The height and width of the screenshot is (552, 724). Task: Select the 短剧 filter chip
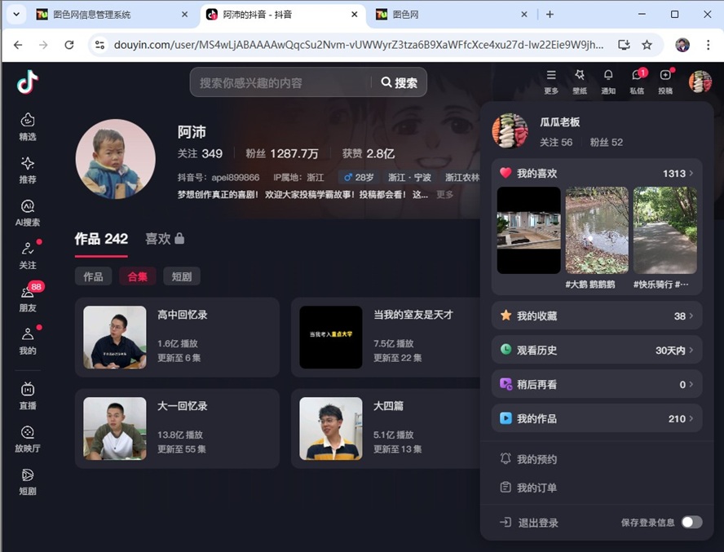tap(181, 276)
